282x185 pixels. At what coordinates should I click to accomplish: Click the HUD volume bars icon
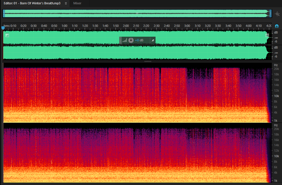click(124, 40)
